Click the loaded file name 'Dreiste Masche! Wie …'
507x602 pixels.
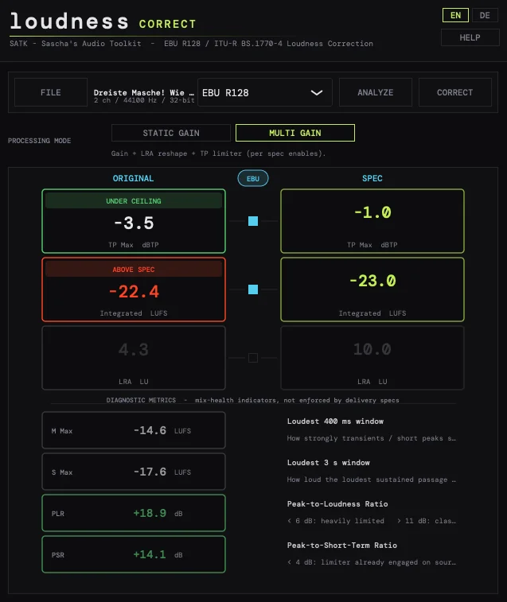[x=144, y=92]
